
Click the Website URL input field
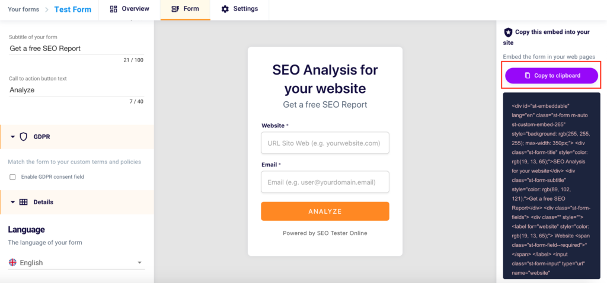(325, 143)
